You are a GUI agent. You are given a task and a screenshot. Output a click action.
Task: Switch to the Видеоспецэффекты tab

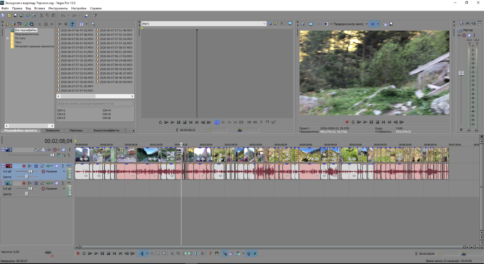pyautogui.click(x=106, y=130)
